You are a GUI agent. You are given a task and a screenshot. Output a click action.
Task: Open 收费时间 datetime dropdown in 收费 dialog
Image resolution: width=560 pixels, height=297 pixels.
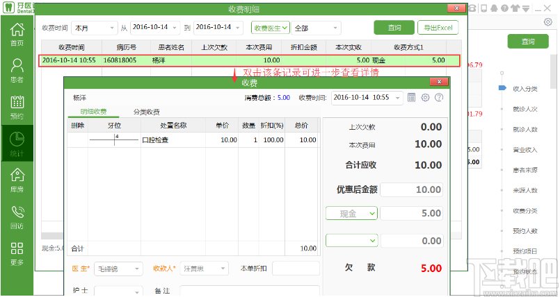tap(397, 98)
